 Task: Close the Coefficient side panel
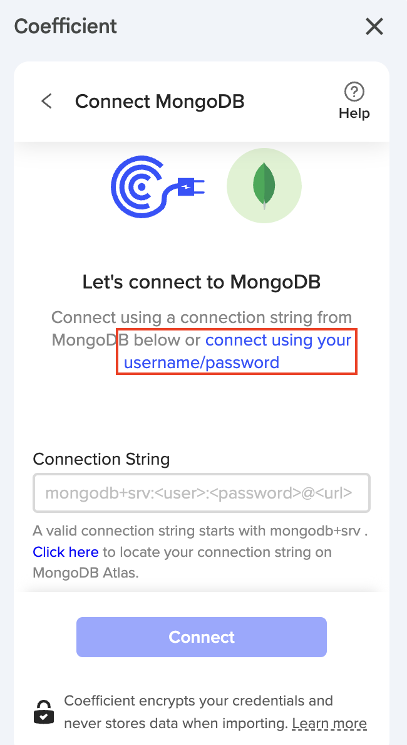374,27
